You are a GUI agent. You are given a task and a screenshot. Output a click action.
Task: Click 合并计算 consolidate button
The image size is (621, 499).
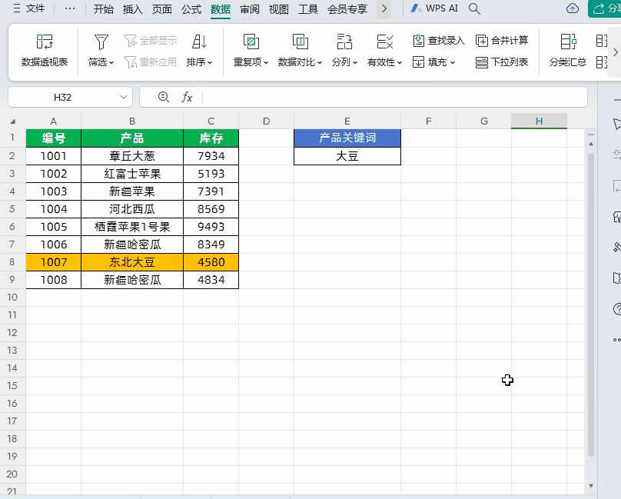tap(502, 41)
